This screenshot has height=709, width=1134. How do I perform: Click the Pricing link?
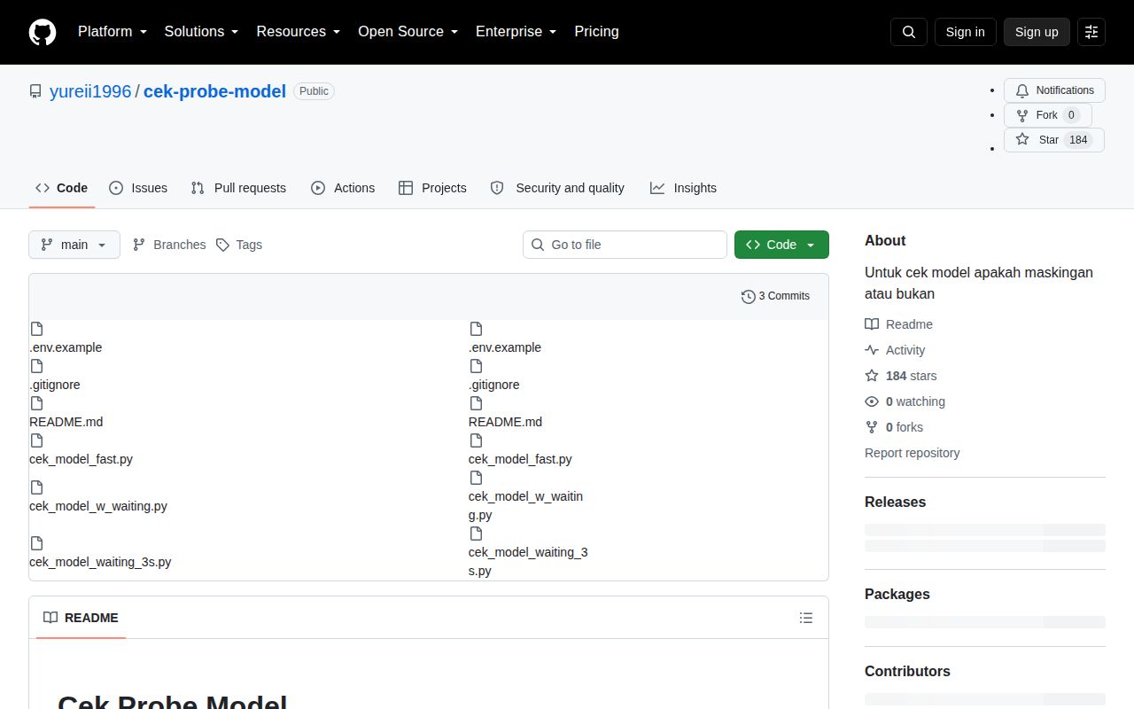[596, 32]
